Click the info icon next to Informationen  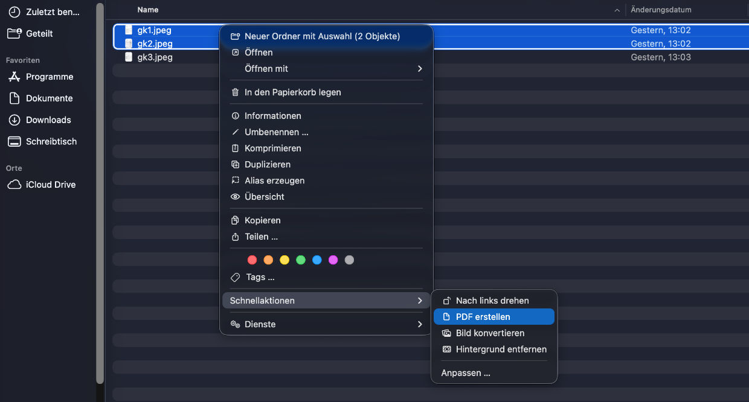point(236,116)
